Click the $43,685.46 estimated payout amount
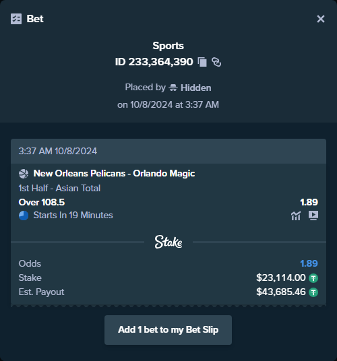The height and width of the screenshot is (361, 337). point(281,292)
